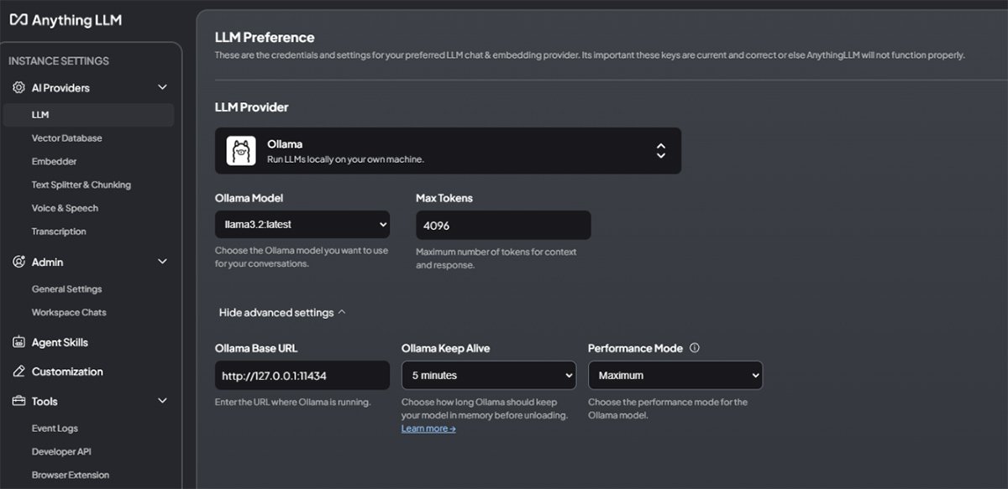Click the Tools briefcase icon
Image resolution: width=1008 pixels, height=489 pixels.
pos(18,402)
